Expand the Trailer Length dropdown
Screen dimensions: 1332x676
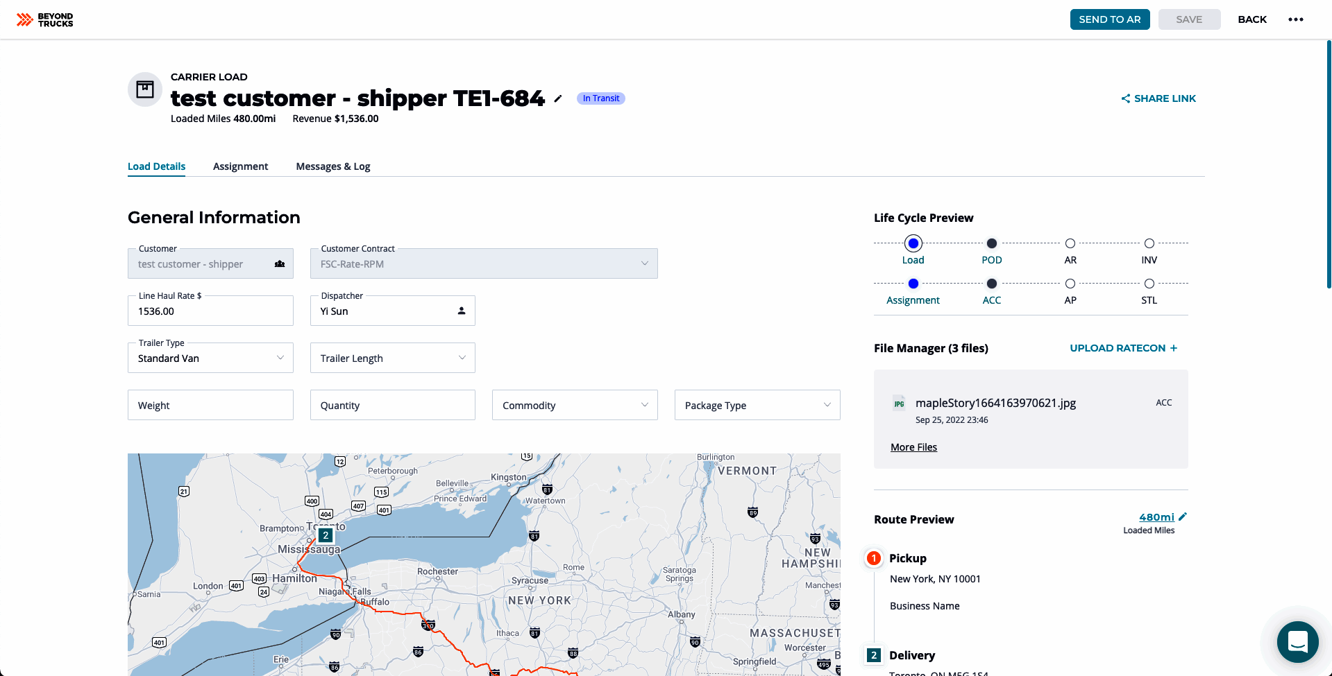[x=462, y=358]
